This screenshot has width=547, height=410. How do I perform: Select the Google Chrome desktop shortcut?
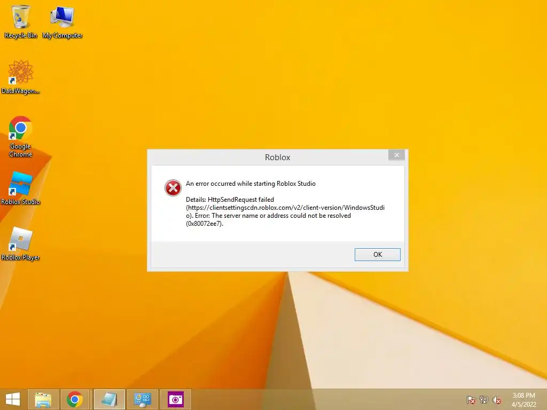(x=21, y=137)
